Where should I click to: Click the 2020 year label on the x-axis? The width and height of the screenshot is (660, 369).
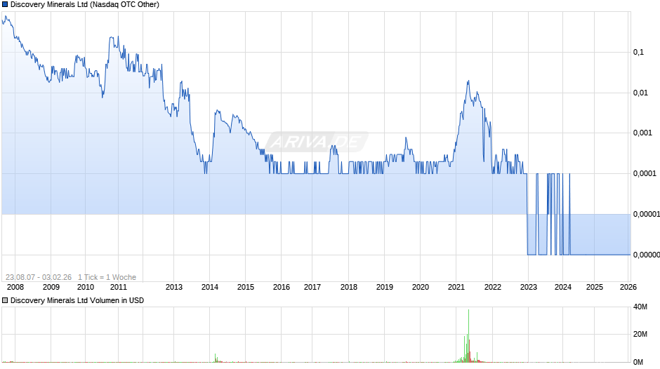(420, 287)
